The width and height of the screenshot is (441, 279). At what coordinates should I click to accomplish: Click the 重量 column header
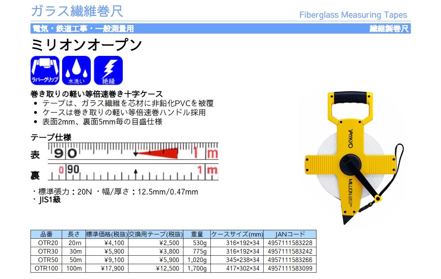coord(197,234)
